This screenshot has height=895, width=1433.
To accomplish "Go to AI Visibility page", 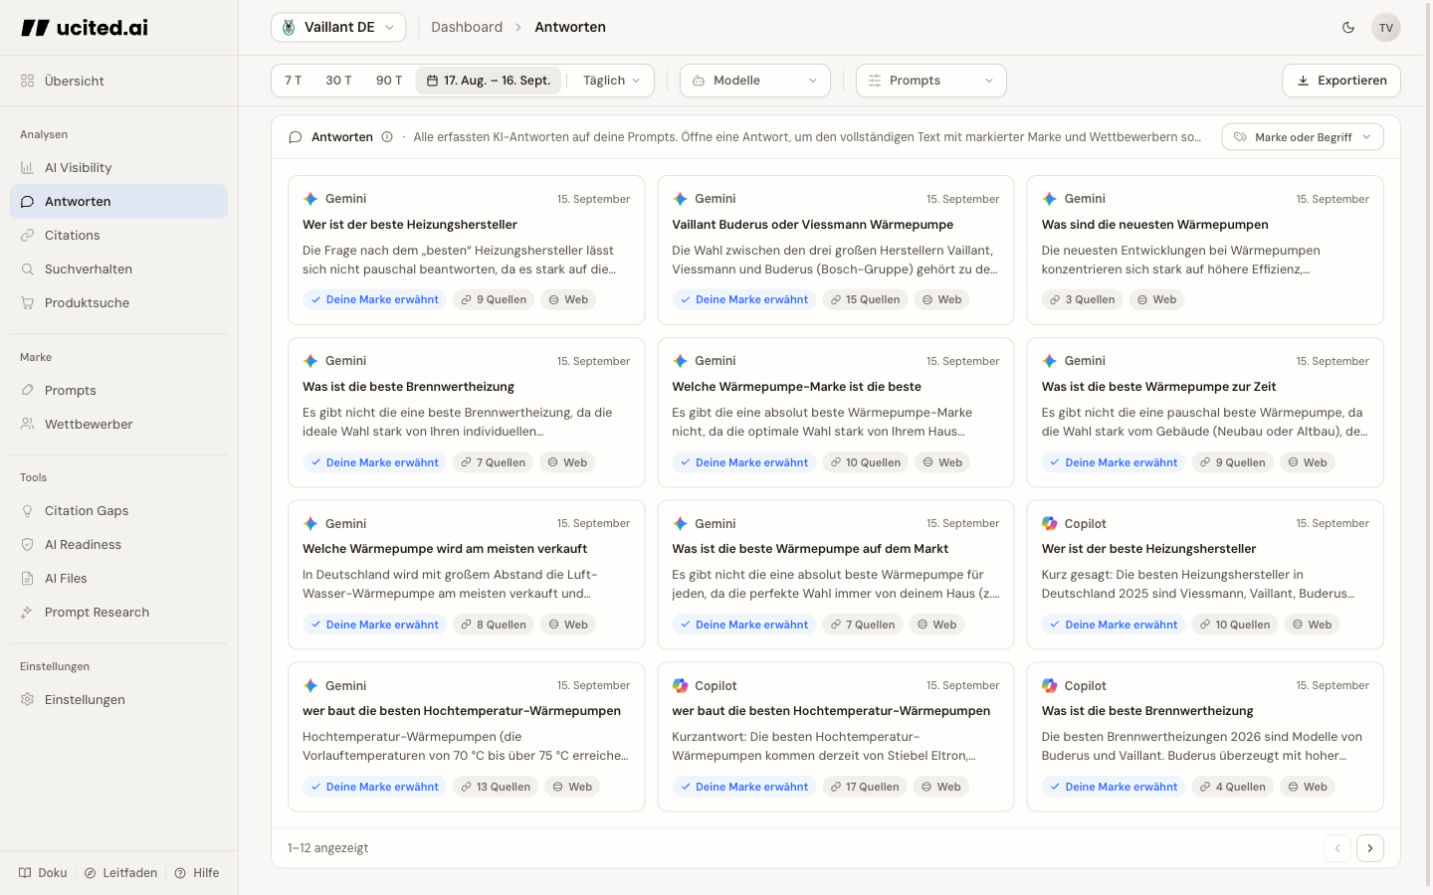I will [118, 168].
